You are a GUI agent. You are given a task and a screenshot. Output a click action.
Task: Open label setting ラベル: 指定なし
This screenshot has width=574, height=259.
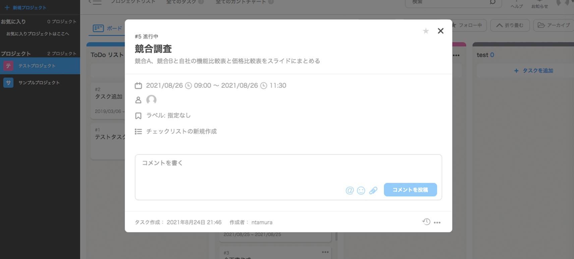click(168, 115)
